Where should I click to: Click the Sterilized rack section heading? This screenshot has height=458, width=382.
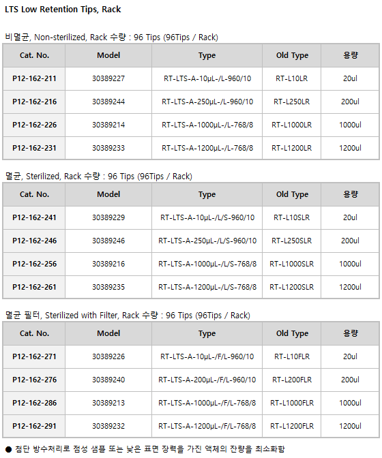coord(99,177)
